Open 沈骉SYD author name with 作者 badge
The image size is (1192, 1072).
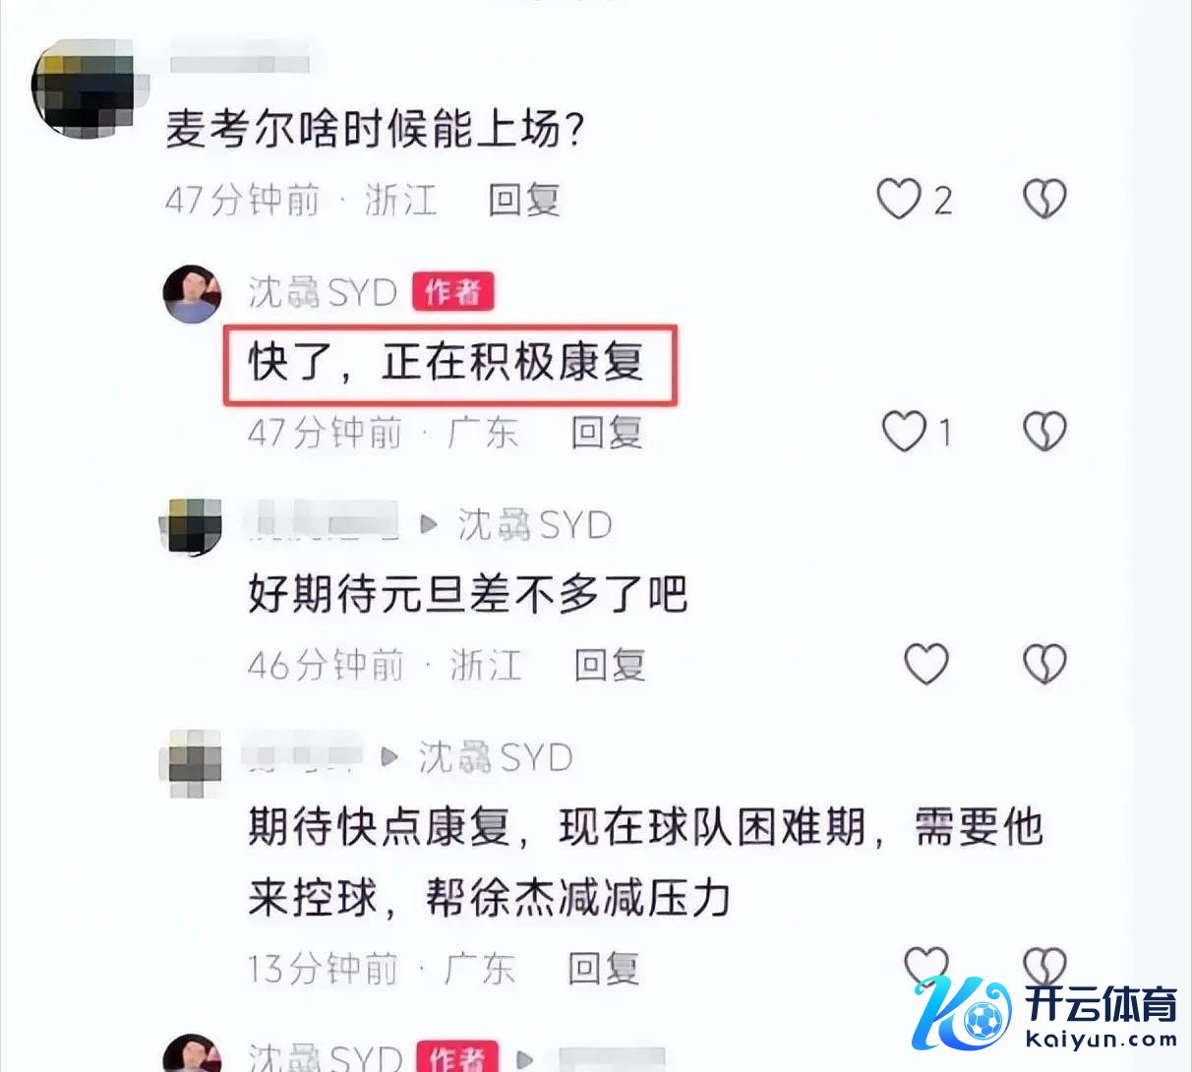pyautogui.click(x=322, y=292)
